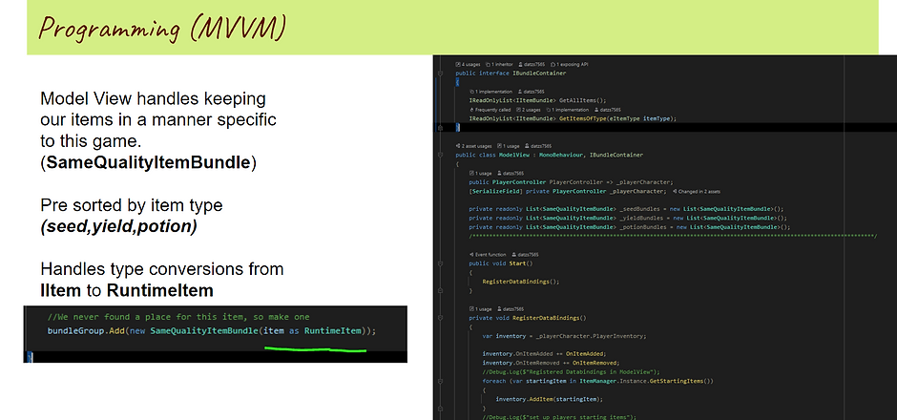This screenshot has height=420, width=897.
Task: Click RegisterDataBindings() call inside Start method
Action: coord(521,283)
